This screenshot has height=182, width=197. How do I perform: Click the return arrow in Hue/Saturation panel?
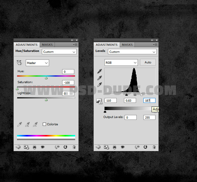18,147
